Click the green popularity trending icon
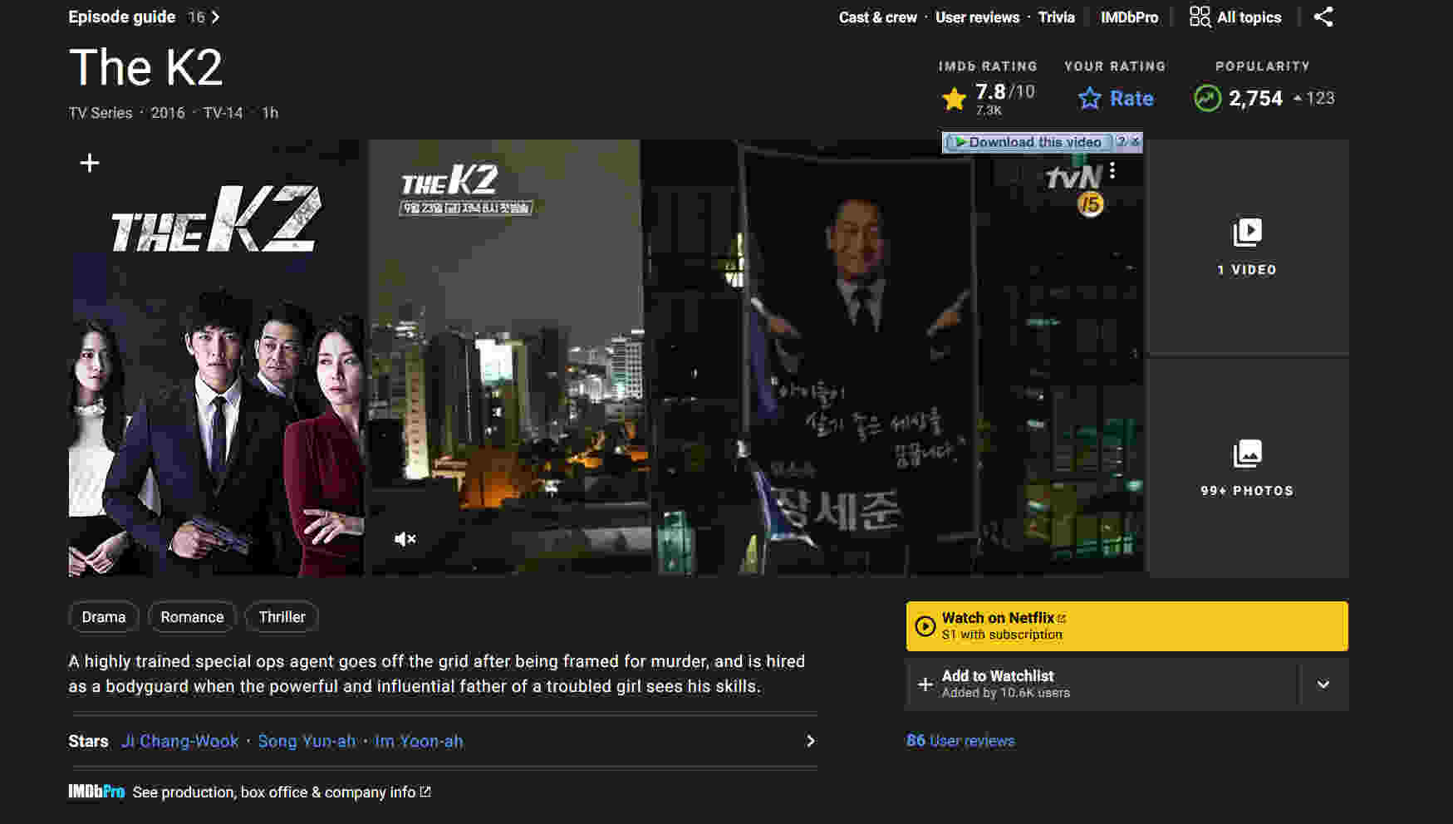The image size is (1453, 824). [x=1207, y=98]
